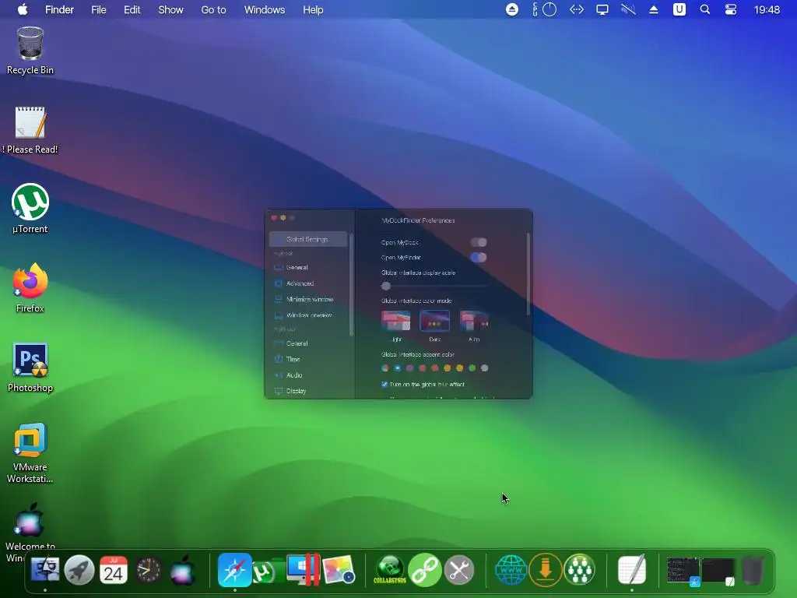Open Firefox shortcut on the desktop

pyautogui.click(x=30, y=288)
